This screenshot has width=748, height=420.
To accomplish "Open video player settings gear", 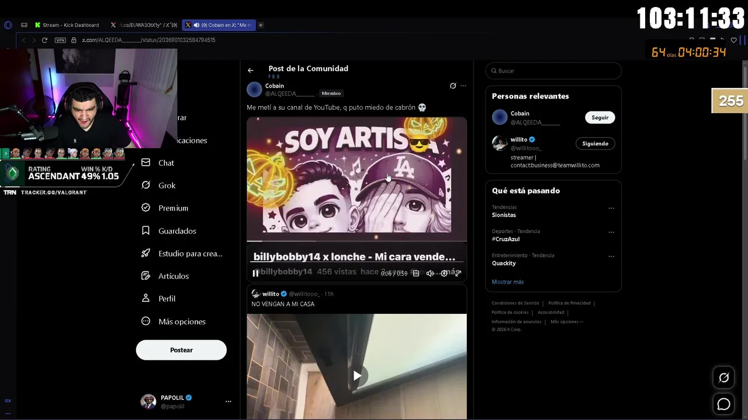I will coord(444,273).
